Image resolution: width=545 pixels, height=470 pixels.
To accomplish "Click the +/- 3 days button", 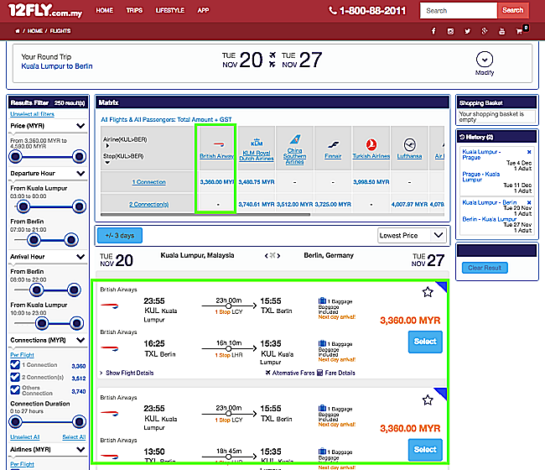I will point(120,236).
